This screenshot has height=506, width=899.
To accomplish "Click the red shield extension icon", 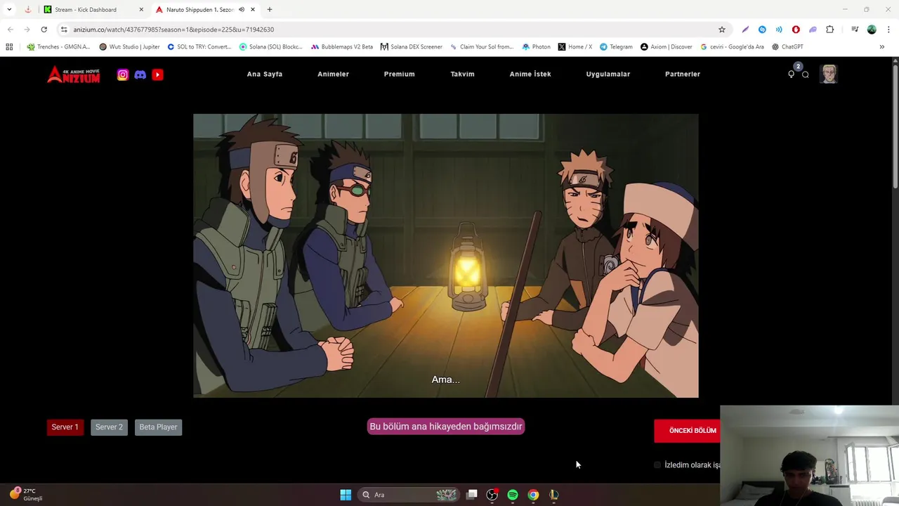I will point(796,30).
